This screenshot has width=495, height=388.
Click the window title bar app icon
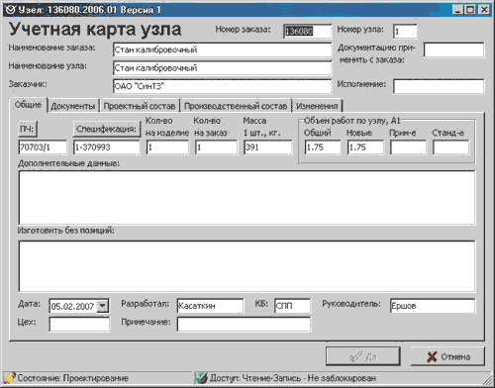11,10
